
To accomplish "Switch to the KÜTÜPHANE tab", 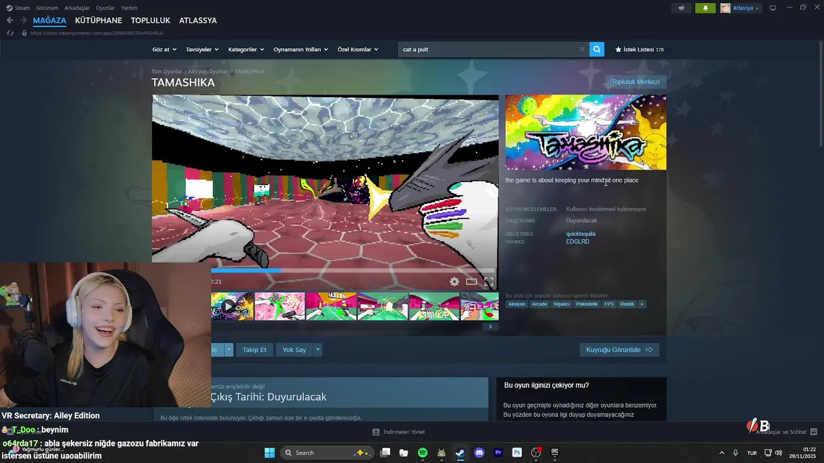I will tap(98, 21).
